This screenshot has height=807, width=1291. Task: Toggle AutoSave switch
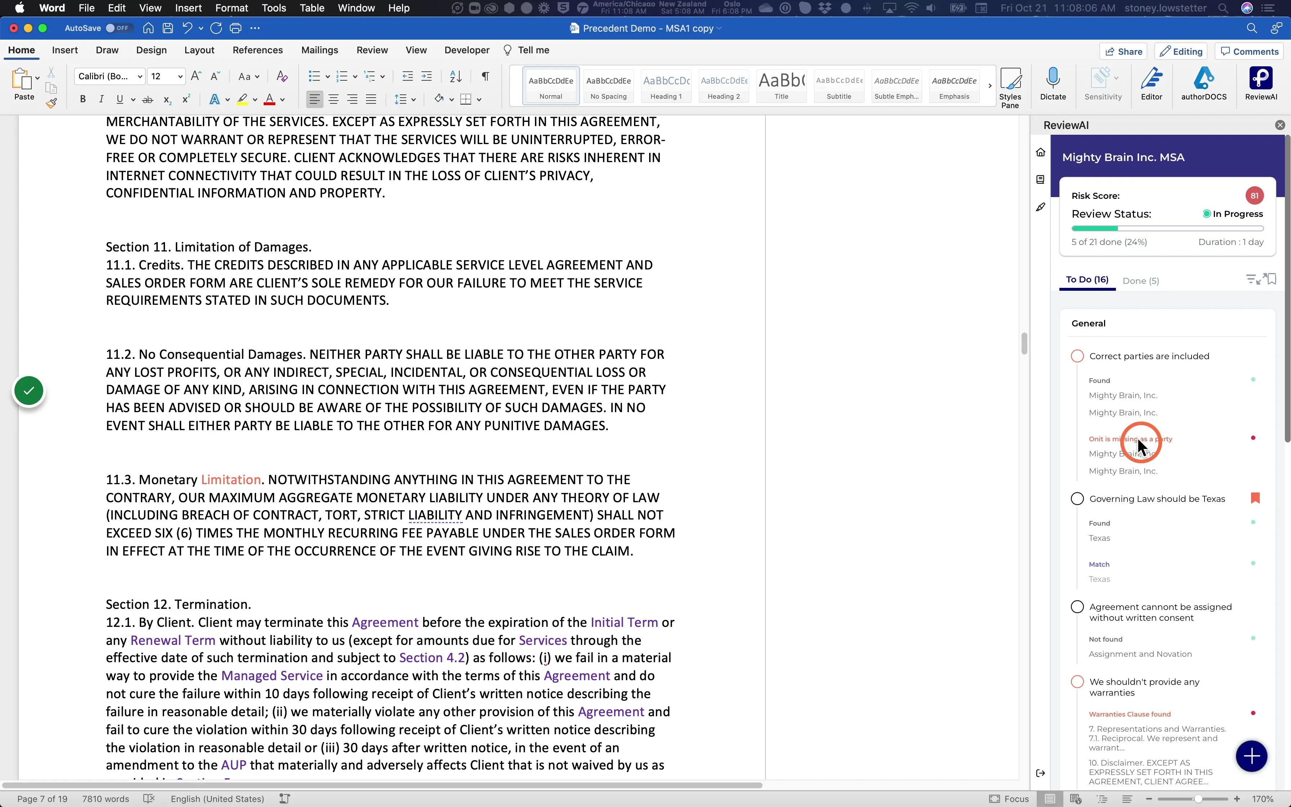(x=118, y=28)
